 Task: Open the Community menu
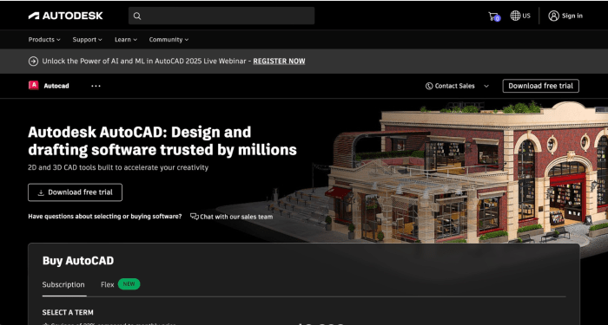click(169, 40)
